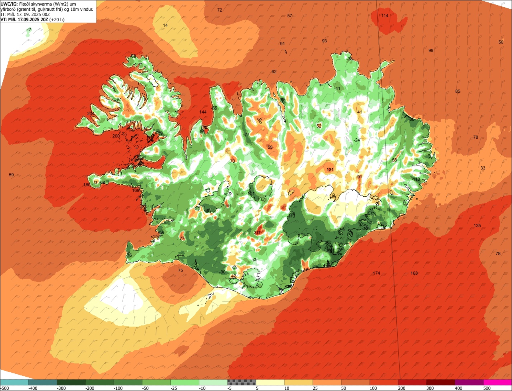Click the map value 92 north of Iceland
The width and height of the screenshot is (512, 391).
[274, 72]
